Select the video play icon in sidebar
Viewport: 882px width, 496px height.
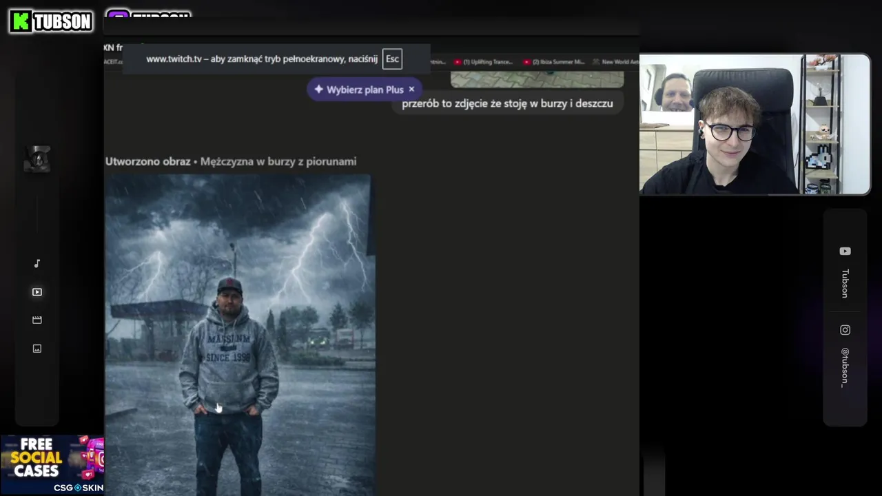click(x=37, y=292)
